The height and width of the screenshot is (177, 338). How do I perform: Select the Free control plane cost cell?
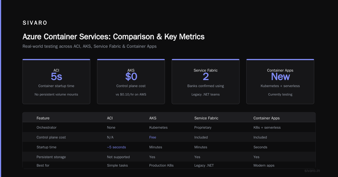153,137
